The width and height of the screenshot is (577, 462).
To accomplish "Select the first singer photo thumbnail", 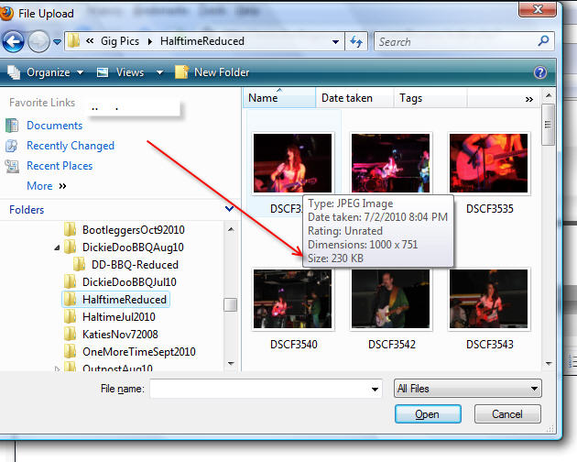I will 292,163.
